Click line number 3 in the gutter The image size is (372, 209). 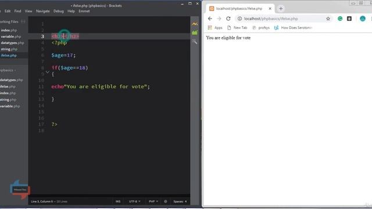click(42, 36)
